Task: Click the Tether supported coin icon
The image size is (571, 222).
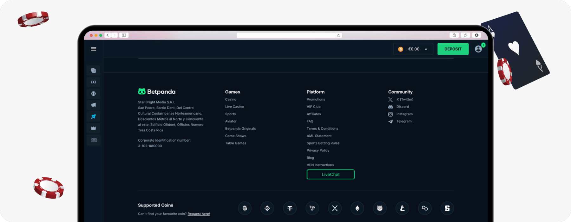Action: click(x=290, y=208)
